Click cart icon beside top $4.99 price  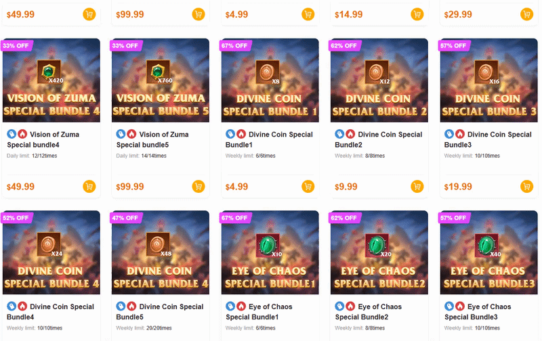point(308,14)
